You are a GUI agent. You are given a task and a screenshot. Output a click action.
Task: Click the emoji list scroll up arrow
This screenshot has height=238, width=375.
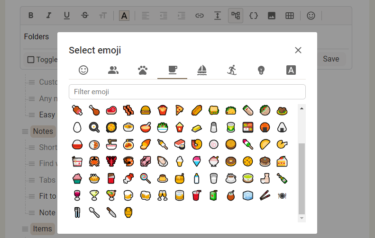(x=302, y=108)
